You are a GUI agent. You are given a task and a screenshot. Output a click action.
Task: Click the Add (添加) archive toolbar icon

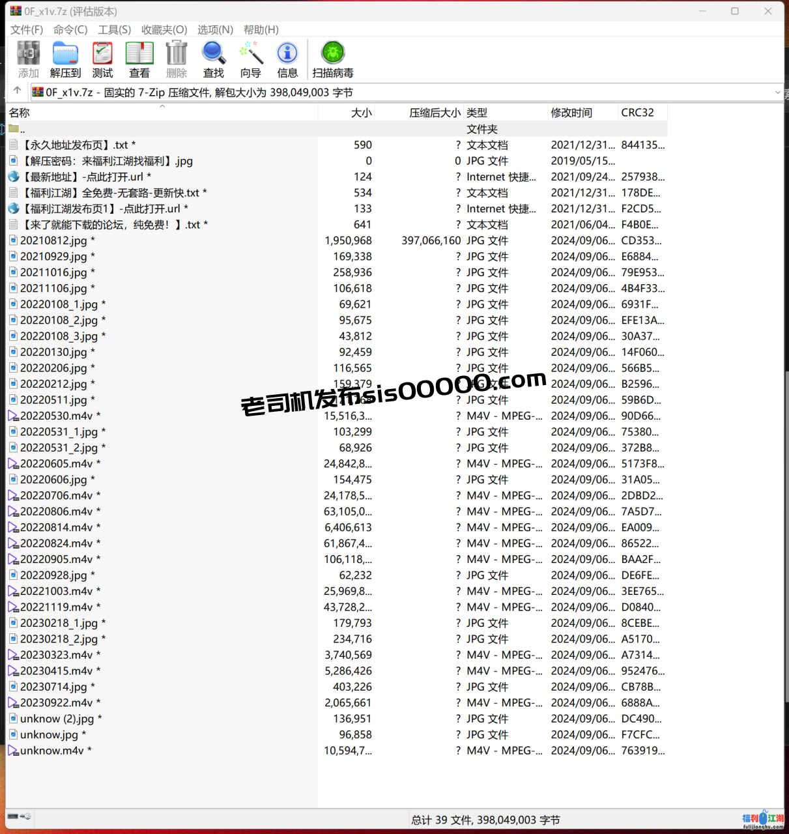[28, 59]
